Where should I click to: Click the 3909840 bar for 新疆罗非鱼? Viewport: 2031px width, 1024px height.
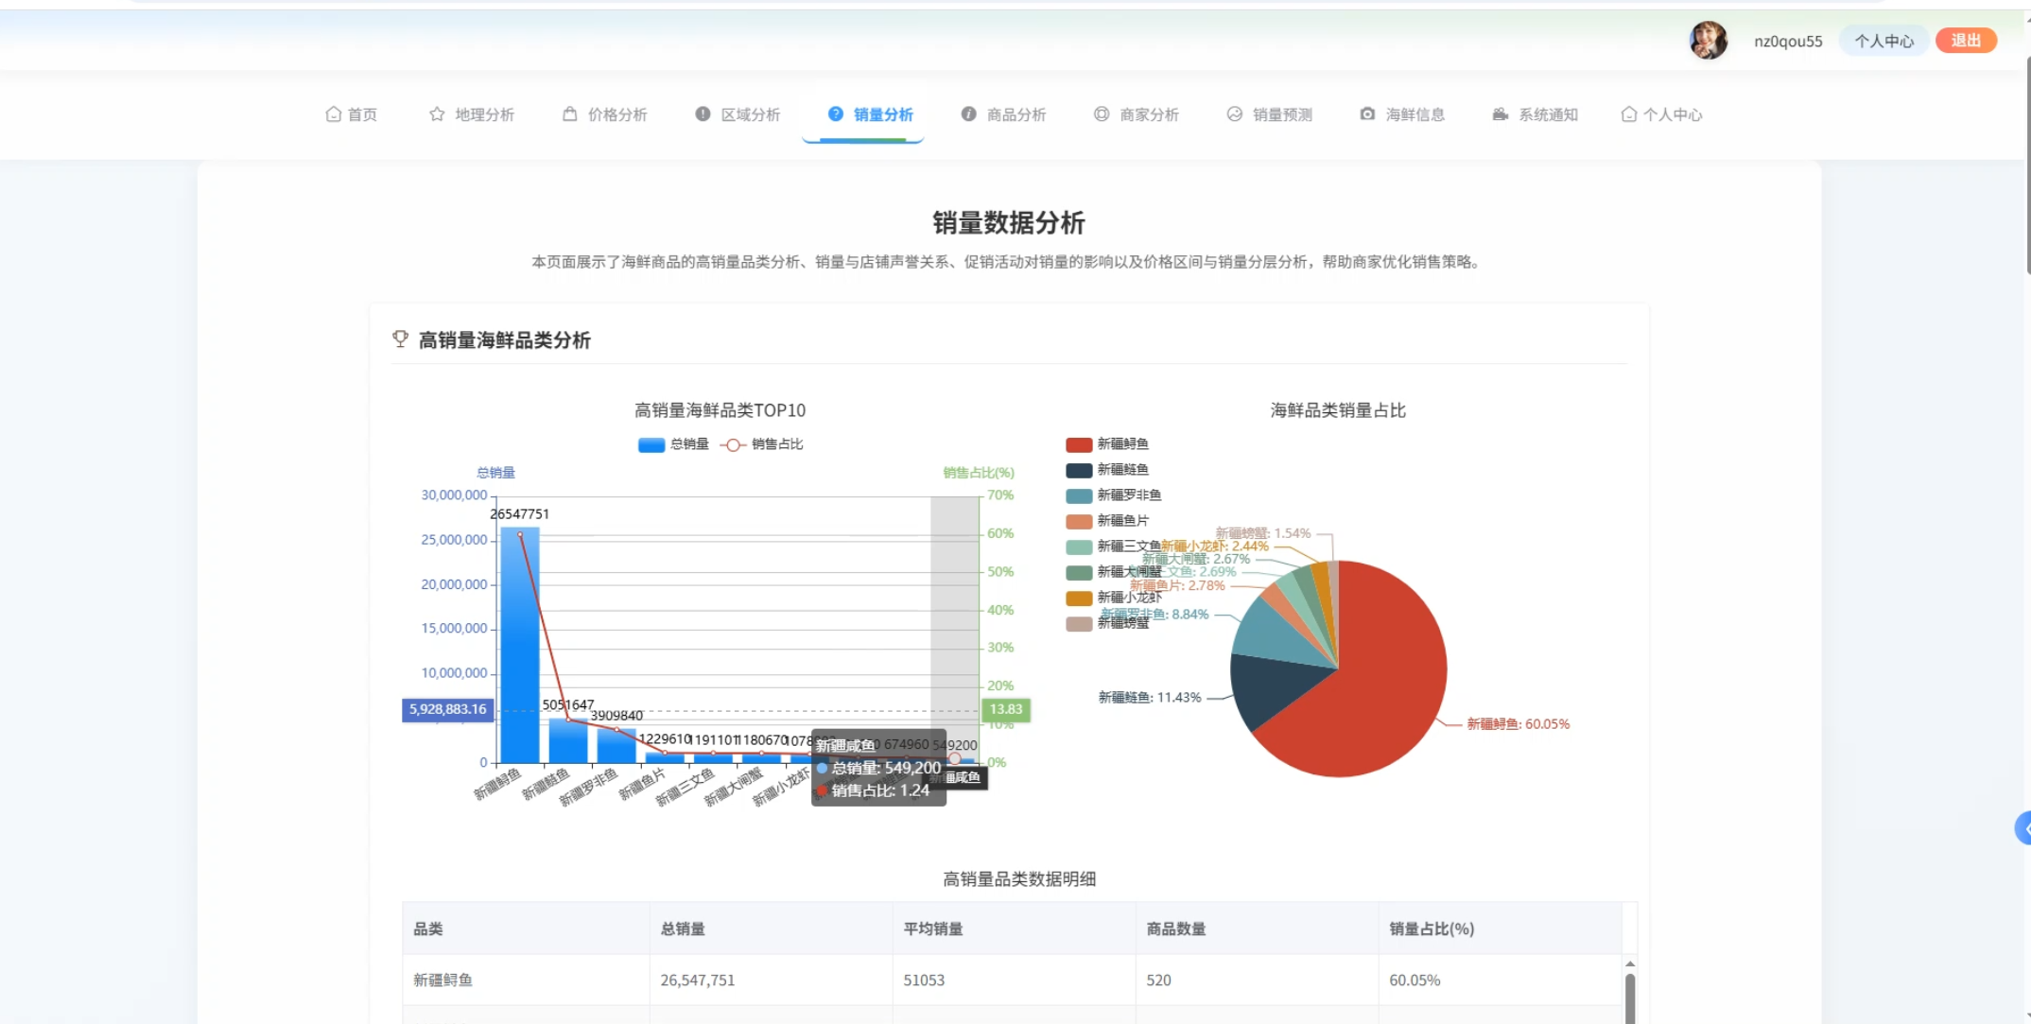616,745
